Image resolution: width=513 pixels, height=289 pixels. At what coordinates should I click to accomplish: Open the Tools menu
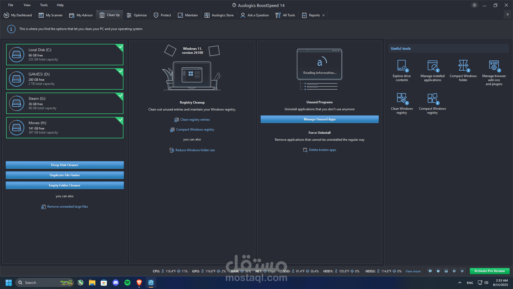coord(44,5)
